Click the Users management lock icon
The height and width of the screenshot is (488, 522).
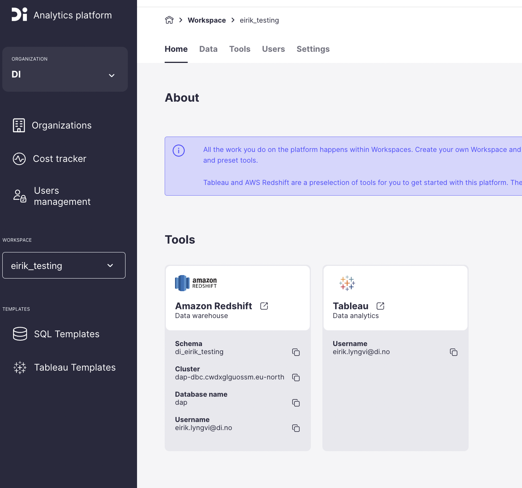point(20,196)
